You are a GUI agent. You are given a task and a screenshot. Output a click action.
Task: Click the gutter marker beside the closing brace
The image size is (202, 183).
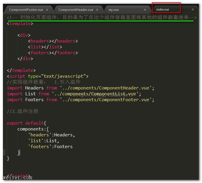4,152
